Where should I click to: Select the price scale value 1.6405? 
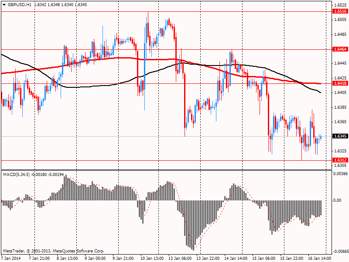340,93
